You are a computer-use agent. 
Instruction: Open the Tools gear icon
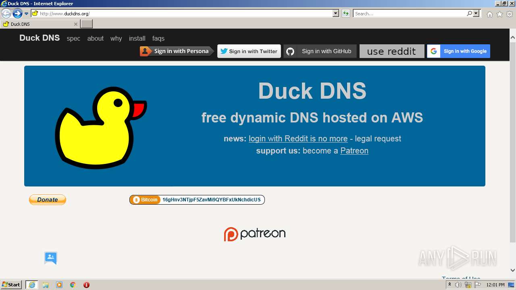point(510,14)
